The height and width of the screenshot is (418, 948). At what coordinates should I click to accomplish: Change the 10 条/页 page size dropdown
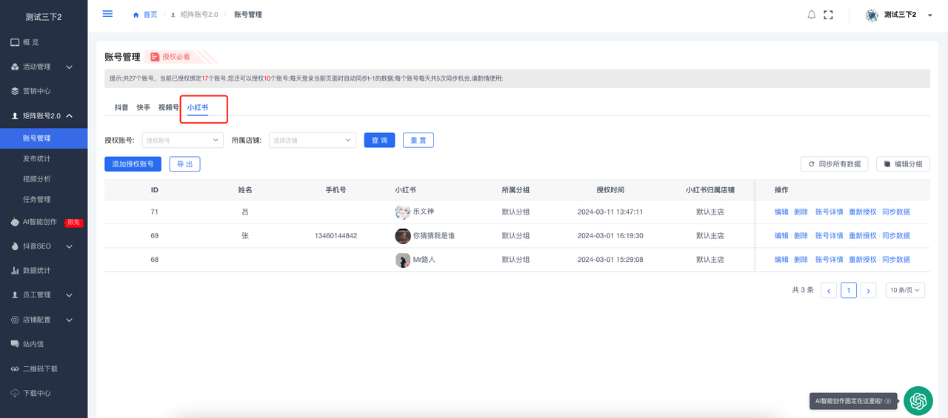(905, 290)
